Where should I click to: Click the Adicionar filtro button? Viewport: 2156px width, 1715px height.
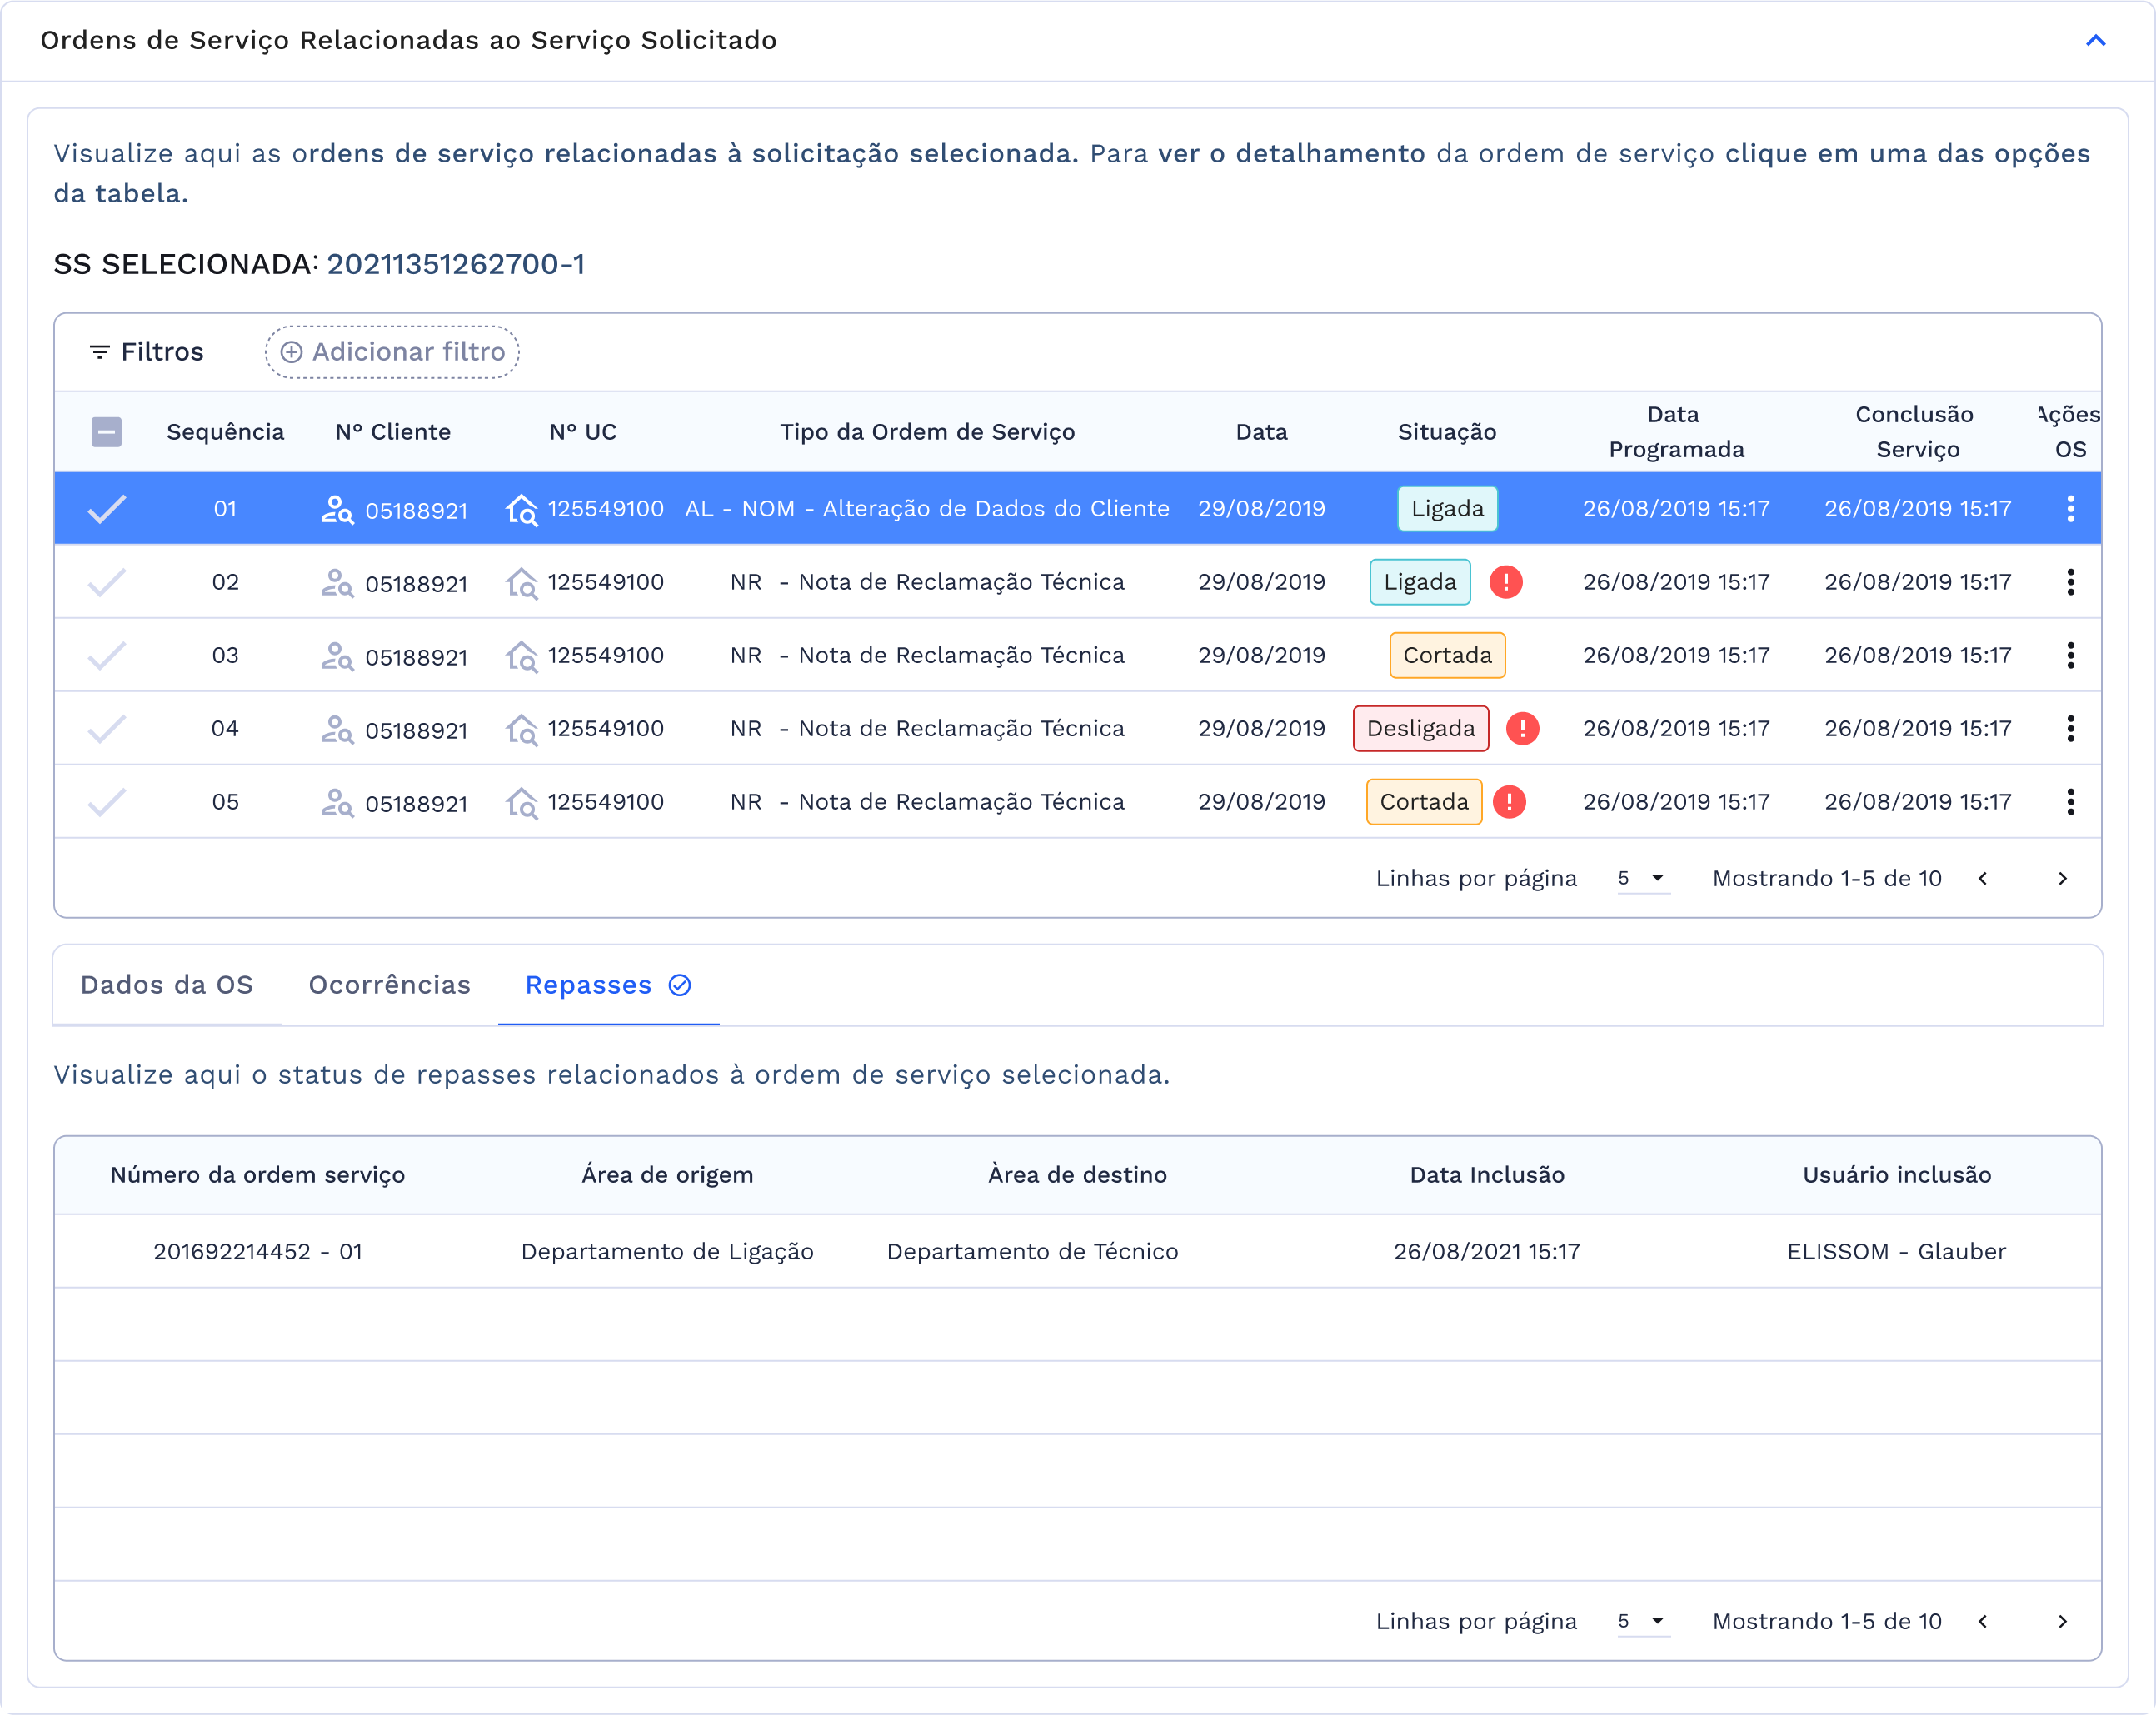click(x=391, y=351)
